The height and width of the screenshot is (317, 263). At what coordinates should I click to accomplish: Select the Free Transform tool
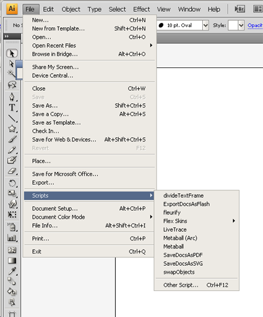coord(12,214)
